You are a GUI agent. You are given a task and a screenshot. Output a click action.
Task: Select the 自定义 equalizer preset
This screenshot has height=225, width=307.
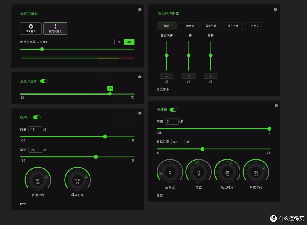(255, 26)
